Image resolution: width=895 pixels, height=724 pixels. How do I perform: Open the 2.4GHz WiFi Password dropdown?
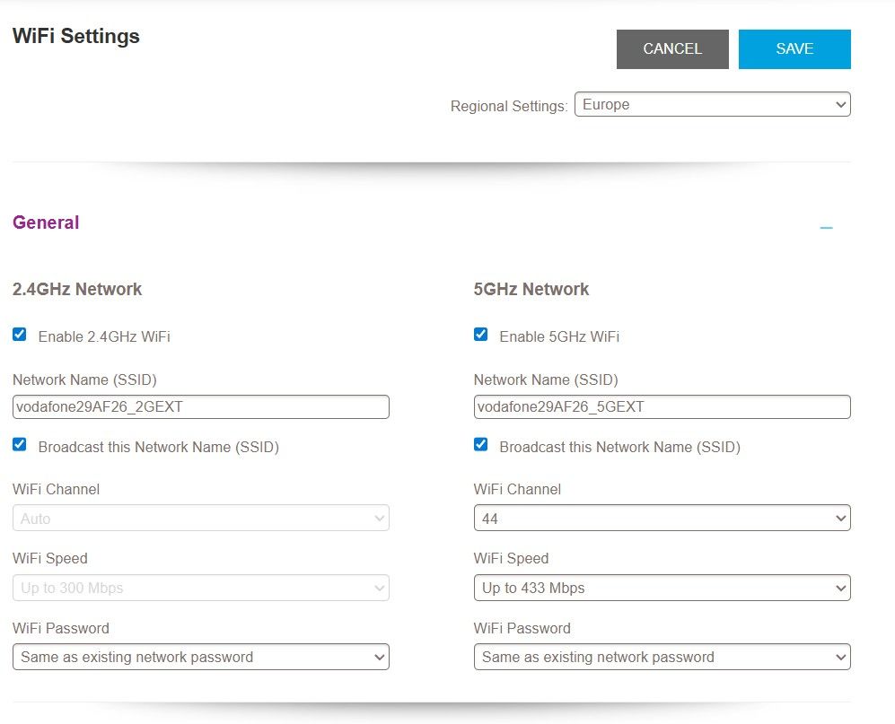click(201, 657)
